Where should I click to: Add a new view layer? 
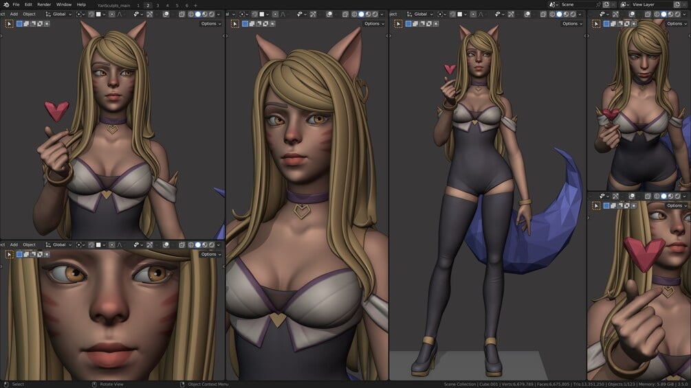click(677, 4)
